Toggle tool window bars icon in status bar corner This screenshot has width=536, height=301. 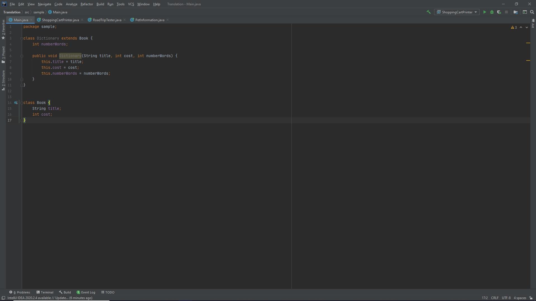coord(3,298)
